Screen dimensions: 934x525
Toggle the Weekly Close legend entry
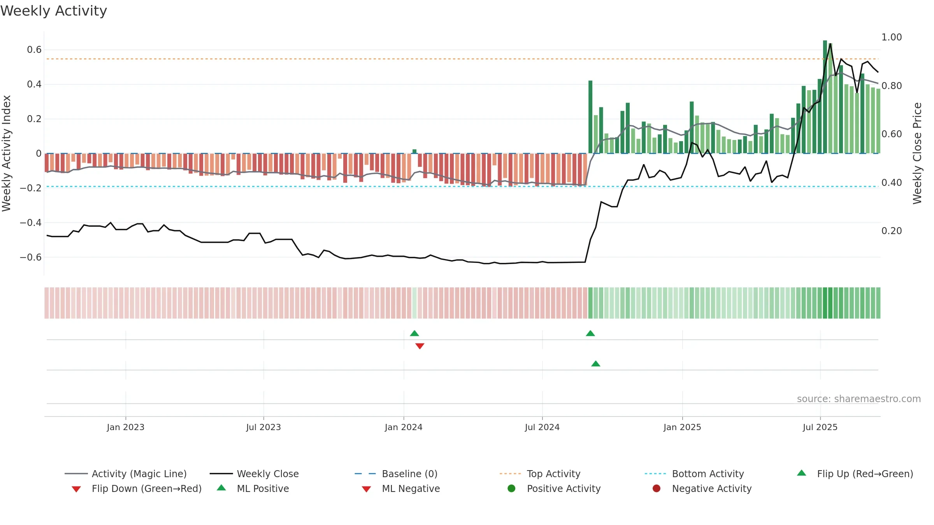click(254, 474)
